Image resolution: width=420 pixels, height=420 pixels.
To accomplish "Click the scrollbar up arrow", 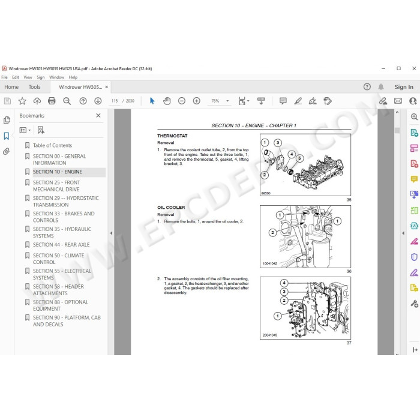I will coord(397,112).
